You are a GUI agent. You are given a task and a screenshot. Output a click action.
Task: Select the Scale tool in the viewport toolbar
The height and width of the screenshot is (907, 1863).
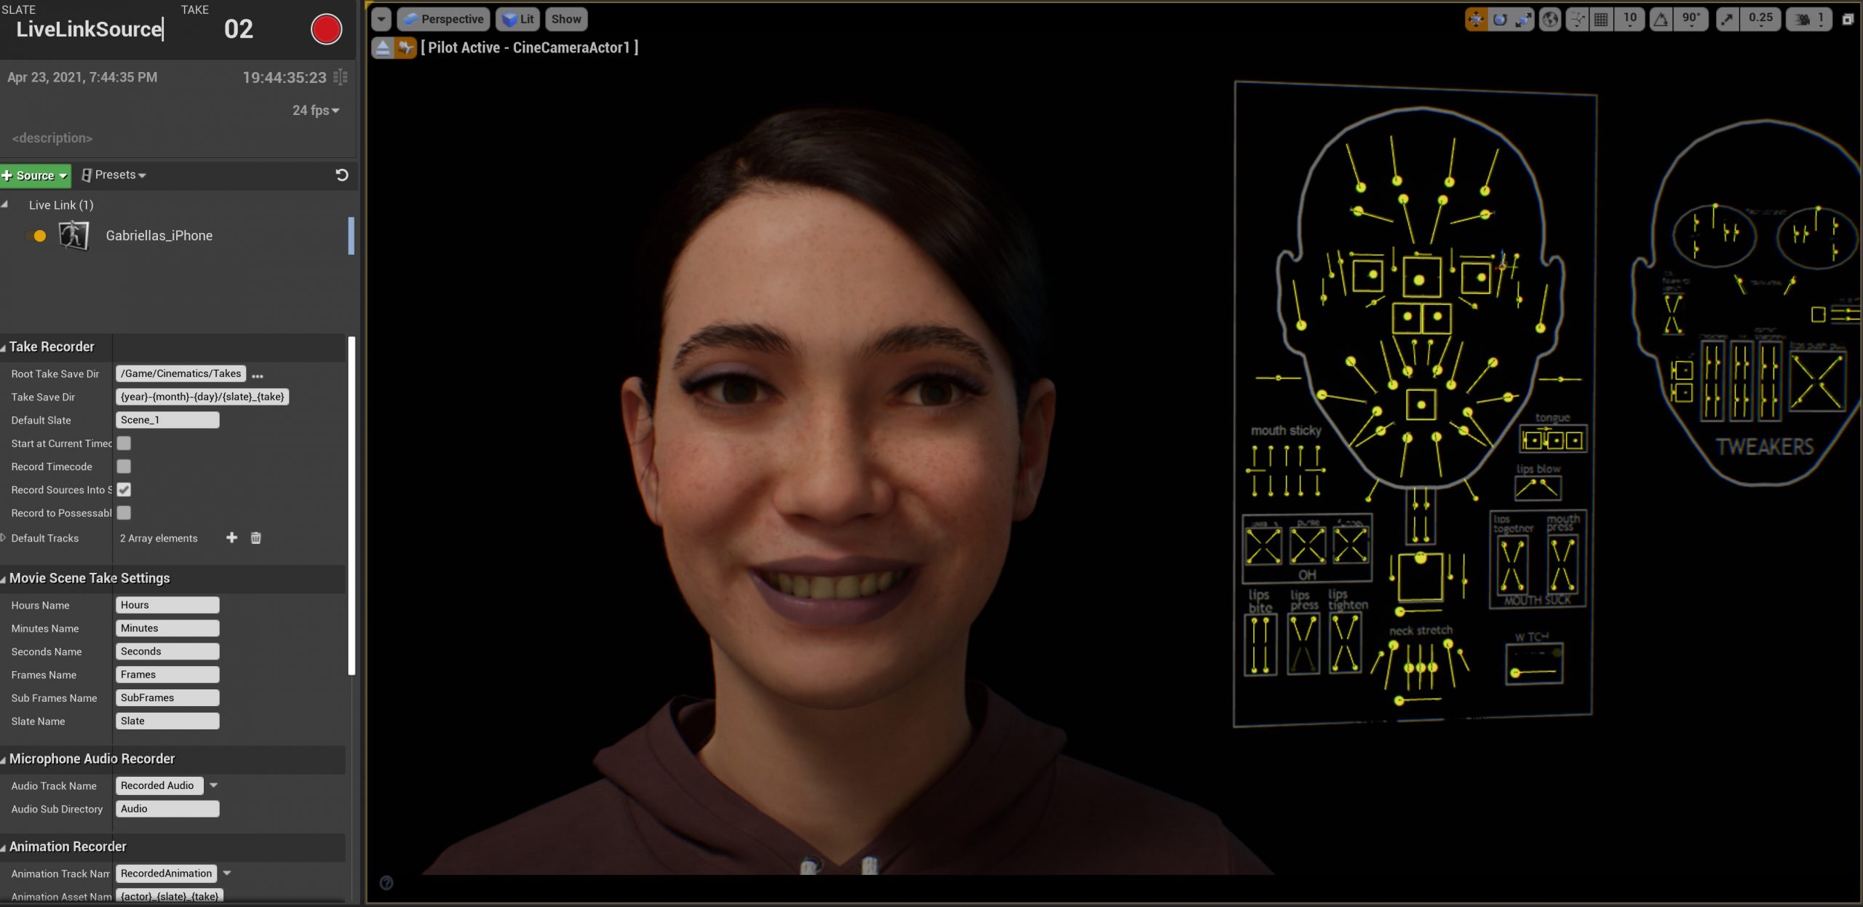(1522, 18)
